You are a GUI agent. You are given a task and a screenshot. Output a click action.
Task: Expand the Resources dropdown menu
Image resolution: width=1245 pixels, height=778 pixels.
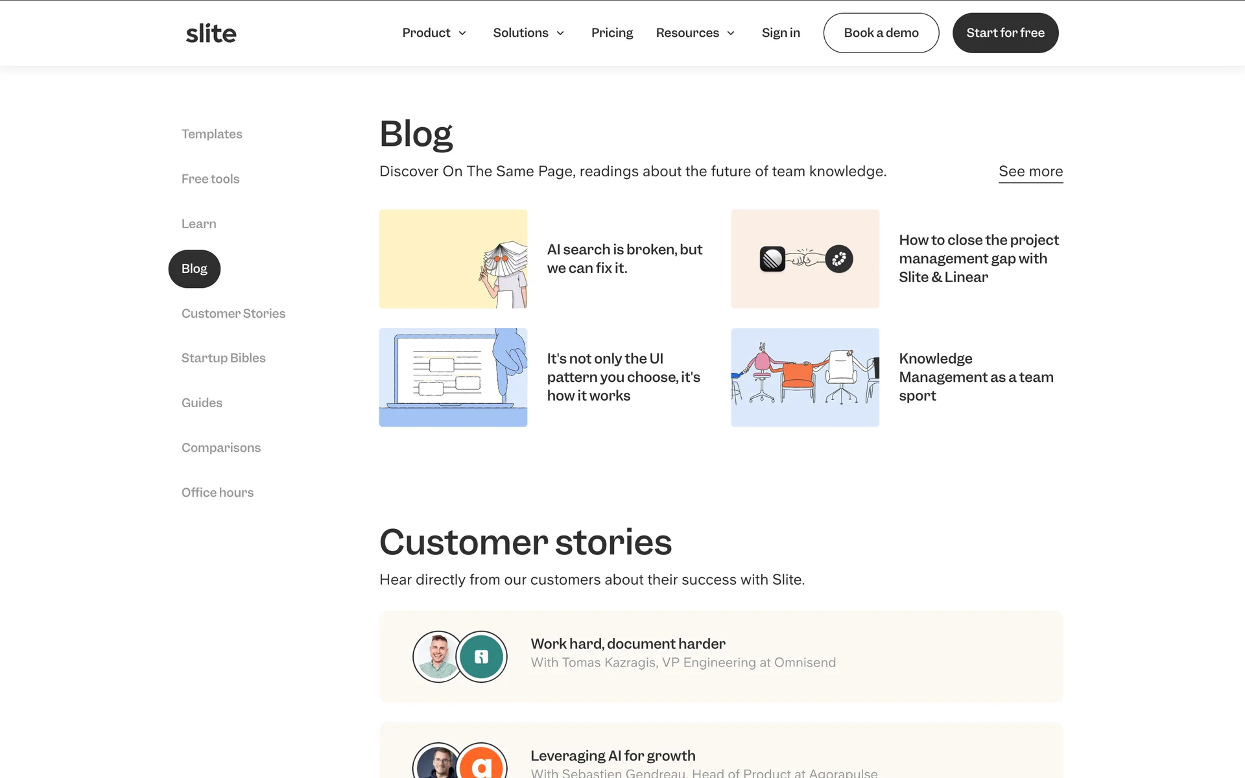695,33
